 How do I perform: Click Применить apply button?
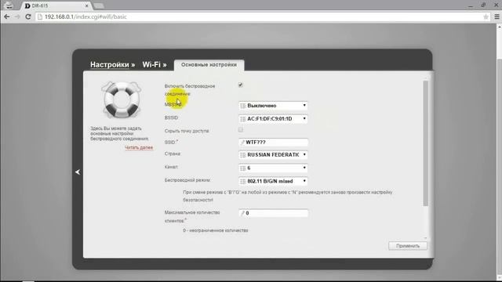(x=408, y=246)
